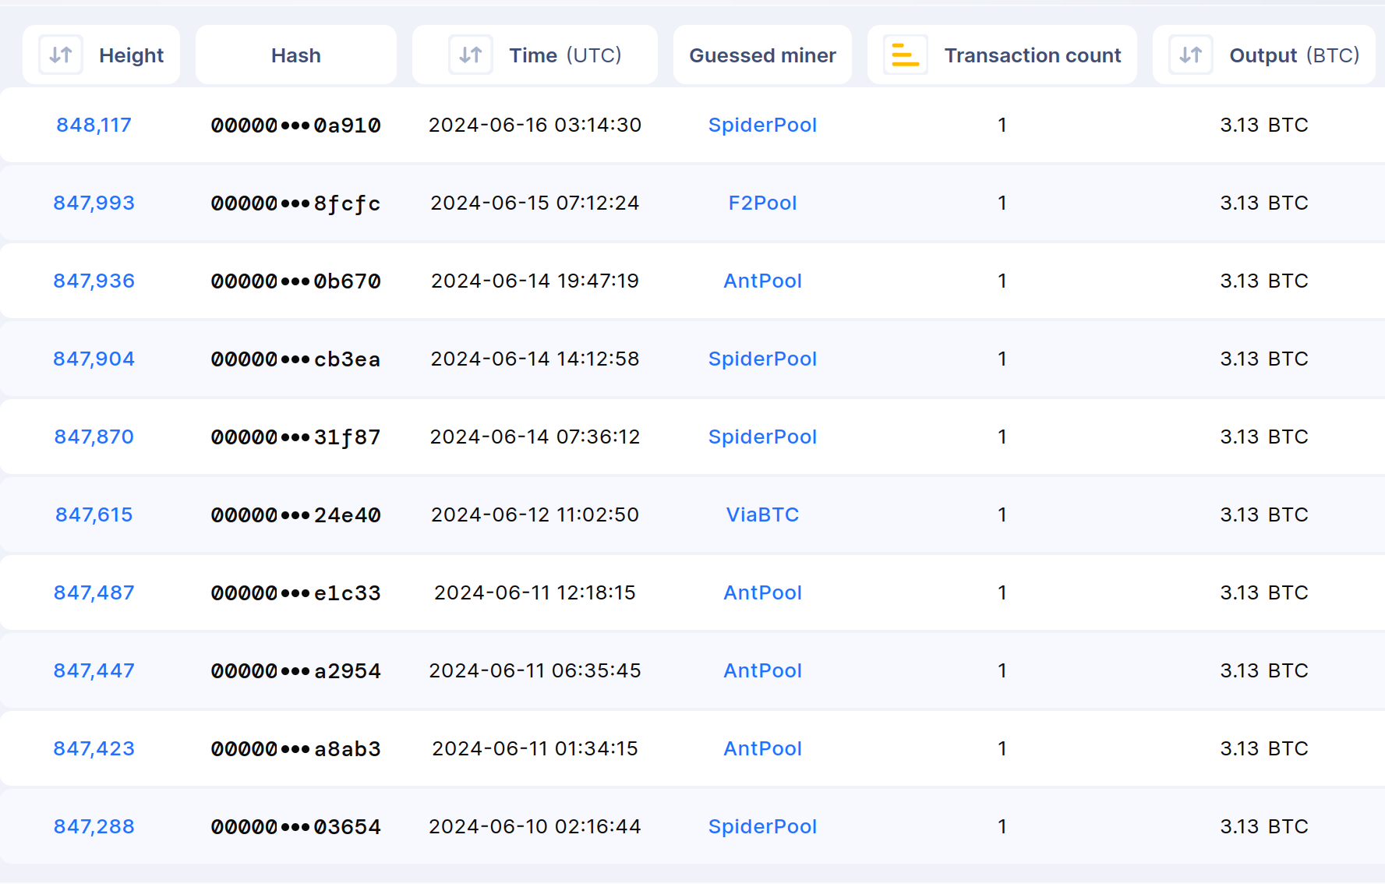Click time 2024-06-11 01:34:15
The height and width of the screenshot is (884, 1385).
pyautogui.click(x=535, y=748)
